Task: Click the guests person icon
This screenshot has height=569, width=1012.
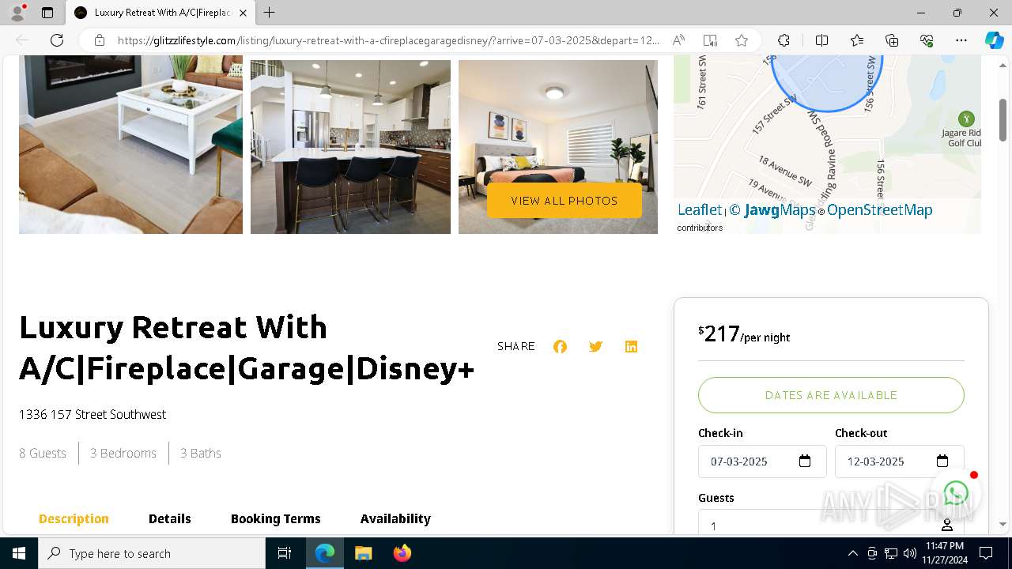Action: click(x=947, y=526)
